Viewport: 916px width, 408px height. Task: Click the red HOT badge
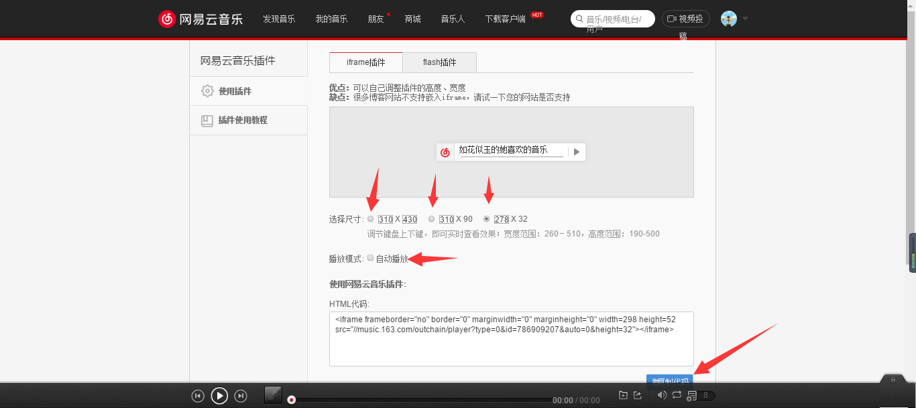tap(537, 14)
